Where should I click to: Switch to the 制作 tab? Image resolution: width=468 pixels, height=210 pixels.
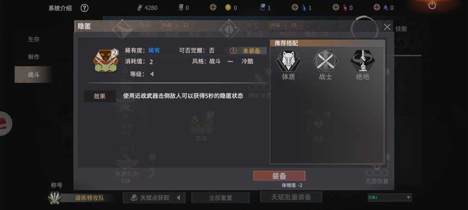(33, 57)
